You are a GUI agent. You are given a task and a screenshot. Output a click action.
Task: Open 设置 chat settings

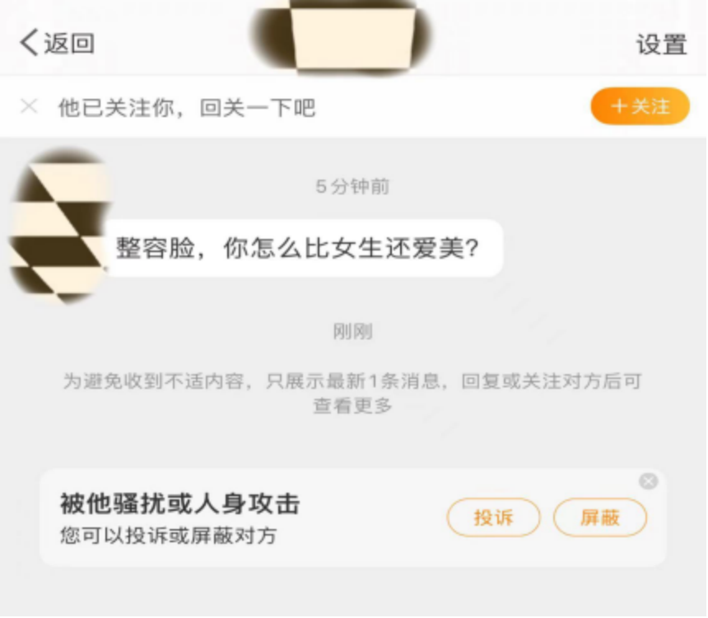662,44
